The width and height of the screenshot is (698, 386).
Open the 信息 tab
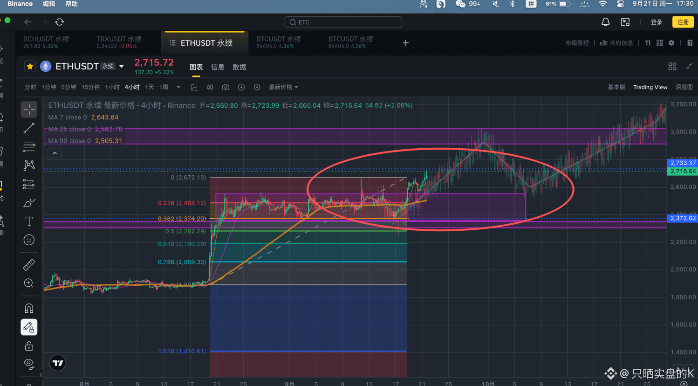coord(218,67)
